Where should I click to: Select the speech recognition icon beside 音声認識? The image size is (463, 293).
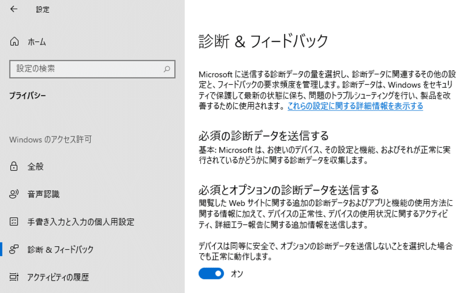[13, 194]
